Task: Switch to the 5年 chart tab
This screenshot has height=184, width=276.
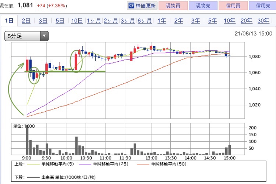Action: pos(212,21)
